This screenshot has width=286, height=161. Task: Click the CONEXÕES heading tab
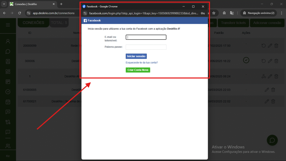[x=34, y=23]
